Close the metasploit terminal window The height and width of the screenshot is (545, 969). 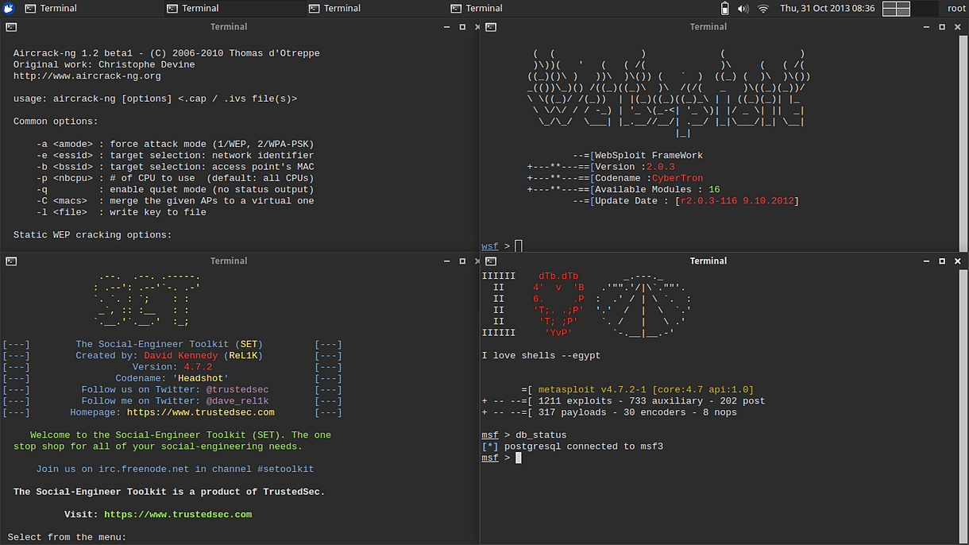coord(957,261)
